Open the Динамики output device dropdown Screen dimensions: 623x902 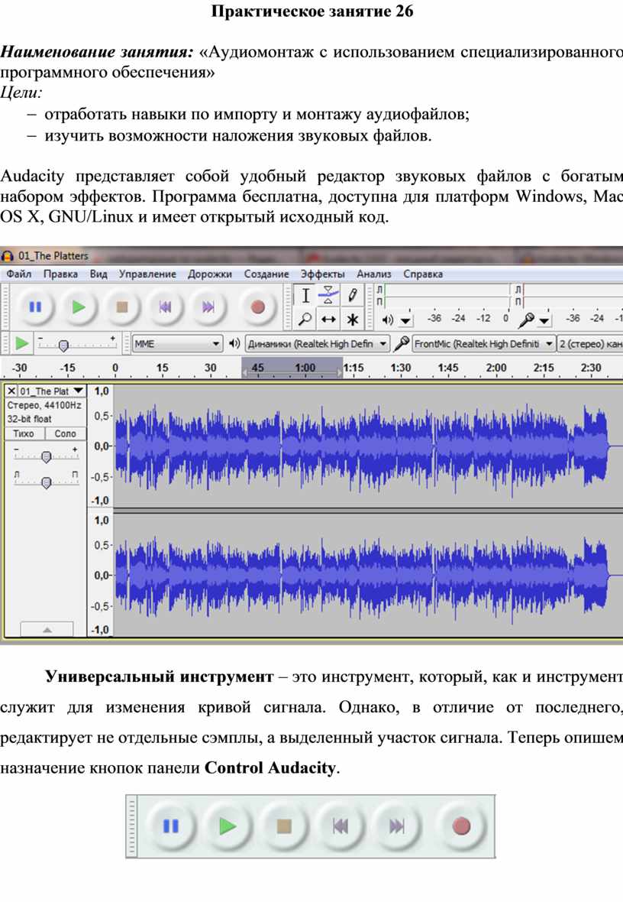pos(318,343)
